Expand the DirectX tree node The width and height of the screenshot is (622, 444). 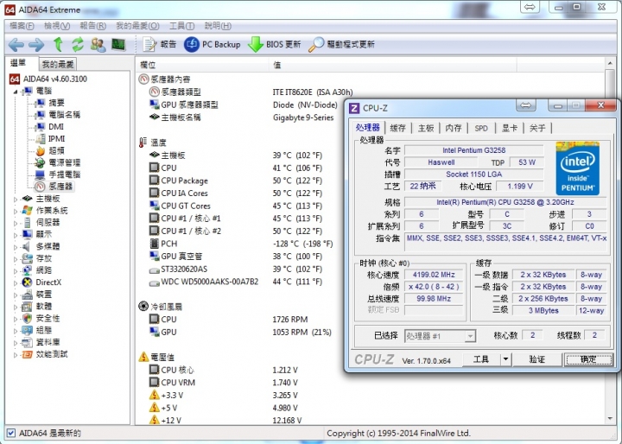coord(16,283)
